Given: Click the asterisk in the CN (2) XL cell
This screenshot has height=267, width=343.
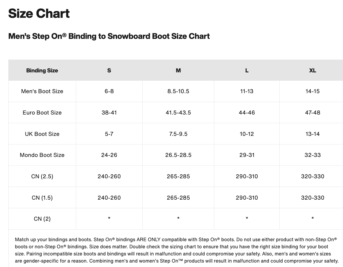Looking at the screenshot, I should (312, 219).
